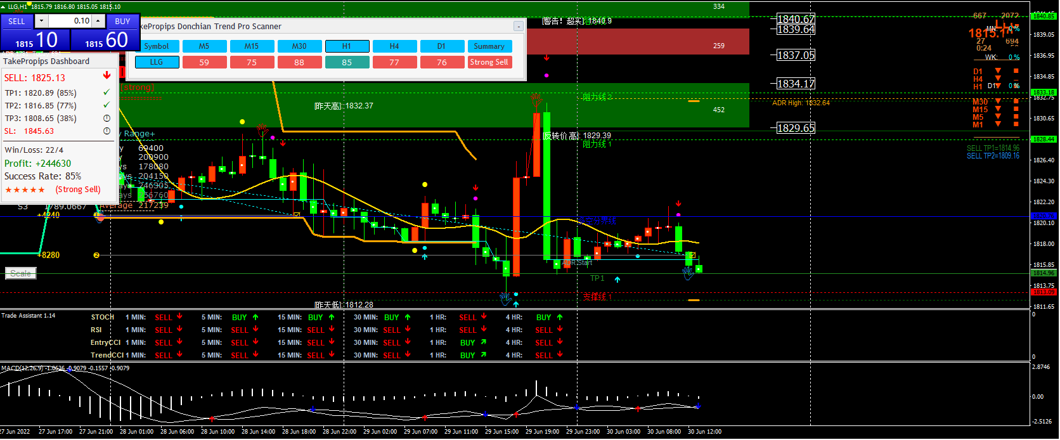Click the blue hand icon at the latest candle
This screenshot has width=1060, height=440.
[x=688, y=273]
